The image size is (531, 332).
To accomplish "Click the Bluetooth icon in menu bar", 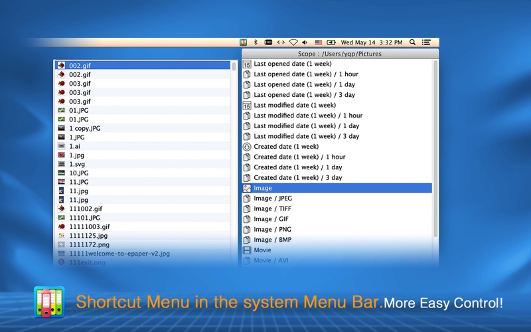I will pyautogui.click(x=256, y=42).
